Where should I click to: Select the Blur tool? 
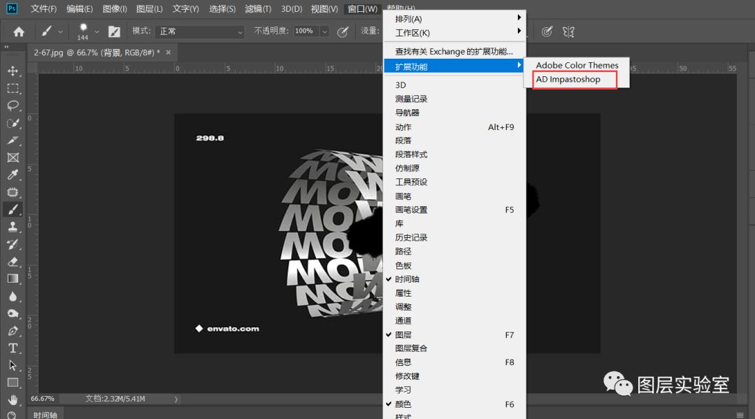pos(13,296)
